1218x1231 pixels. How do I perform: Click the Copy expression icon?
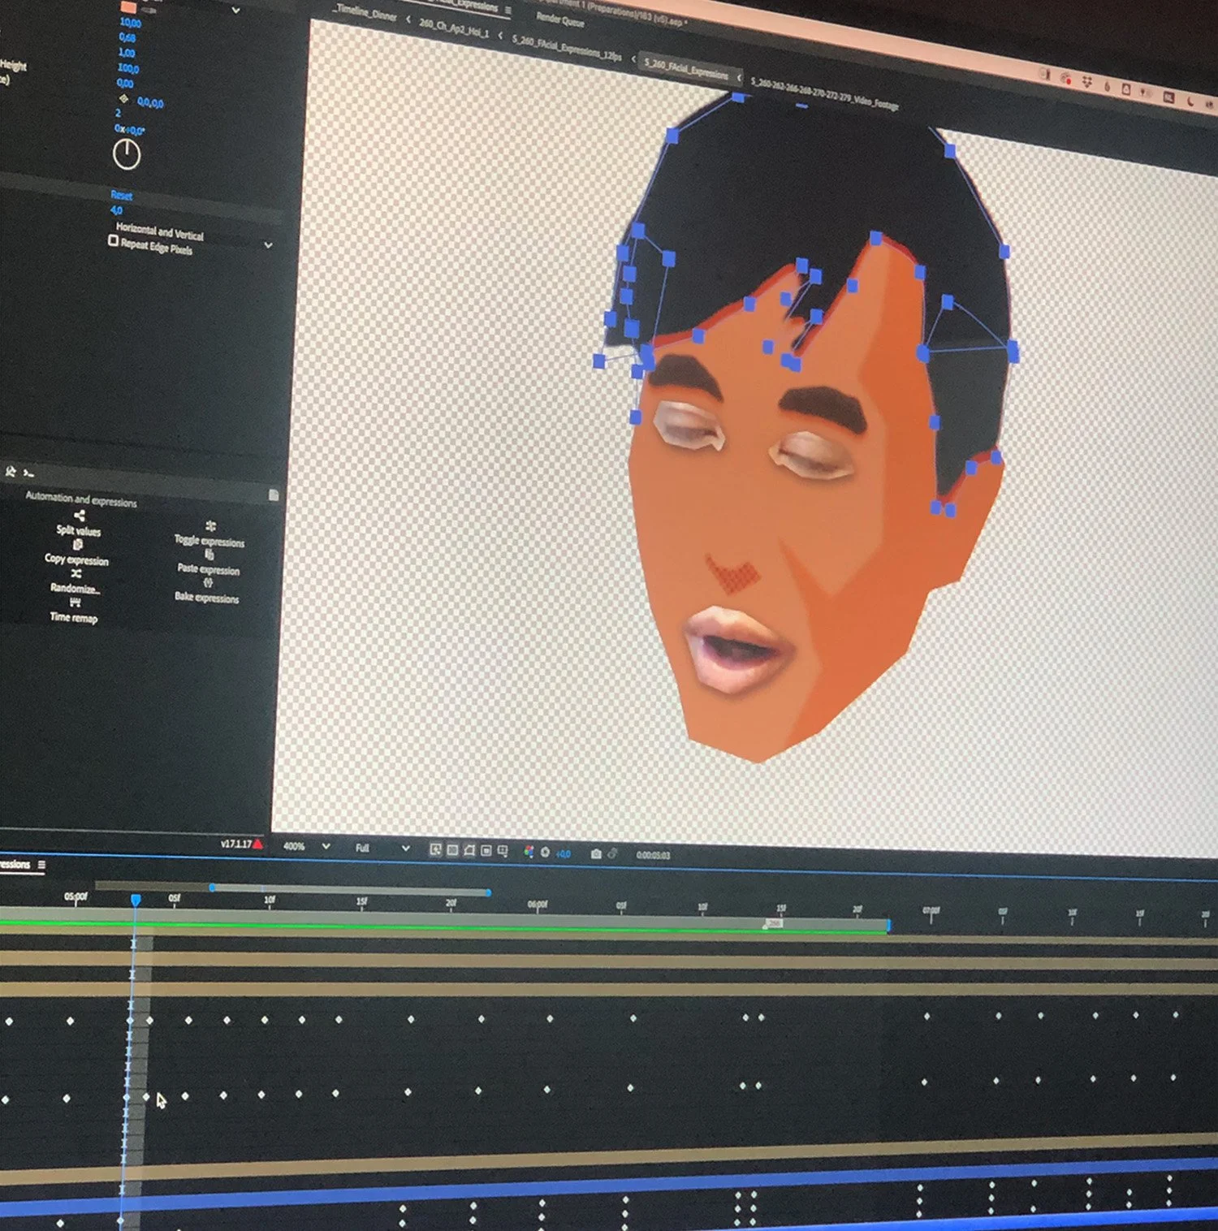pos(77,545)
